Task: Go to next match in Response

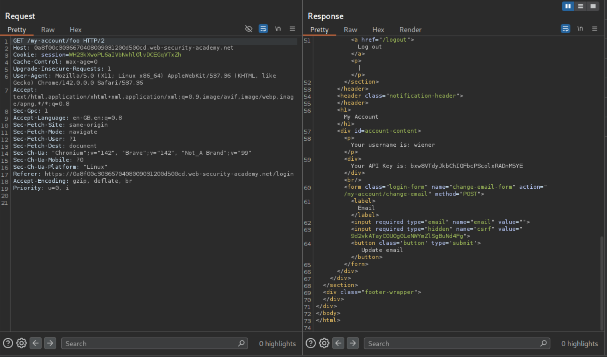Action: coord(353,343)
